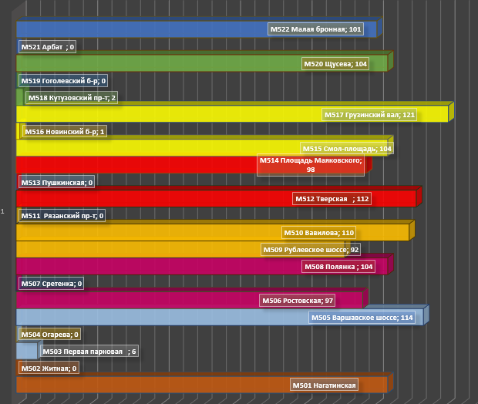Click the M512 Тверская; 112 label
The height and width of the screenshot is (404, 478).
pyautogui.click(x=332, y=199)
